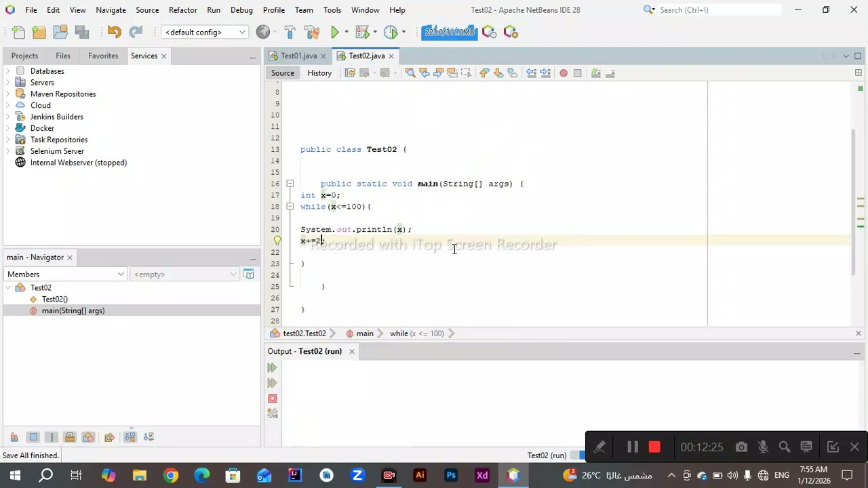This screenshot has width=868, height=488.
Task: Collapse the Test02 node in Navigator
Action: click(x=8, y=288)
